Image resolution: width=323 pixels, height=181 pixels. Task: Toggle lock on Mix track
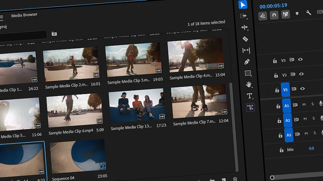[281, 150]
